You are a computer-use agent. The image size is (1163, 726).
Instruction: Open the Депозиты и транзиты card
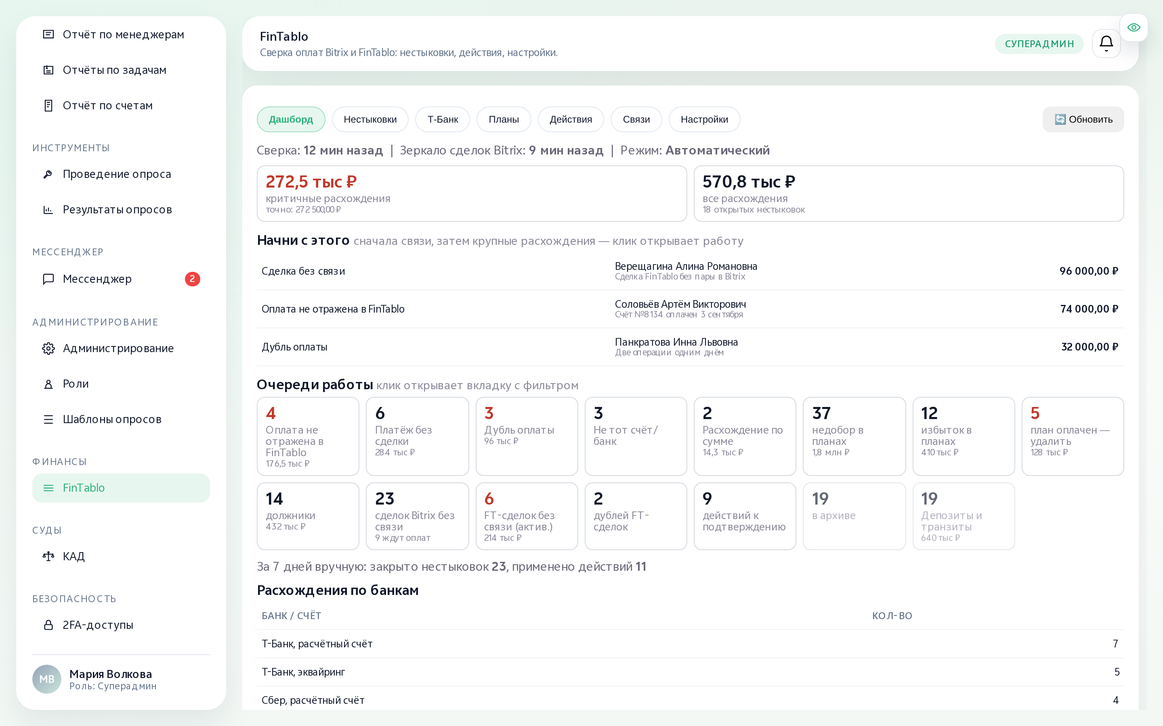[x=964, y=516]
